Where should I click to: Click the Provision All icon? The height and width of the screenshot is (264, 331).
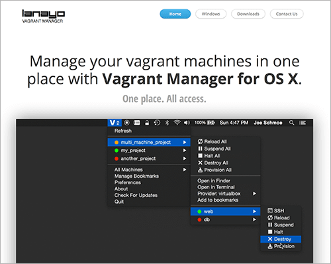pos(200,170)
